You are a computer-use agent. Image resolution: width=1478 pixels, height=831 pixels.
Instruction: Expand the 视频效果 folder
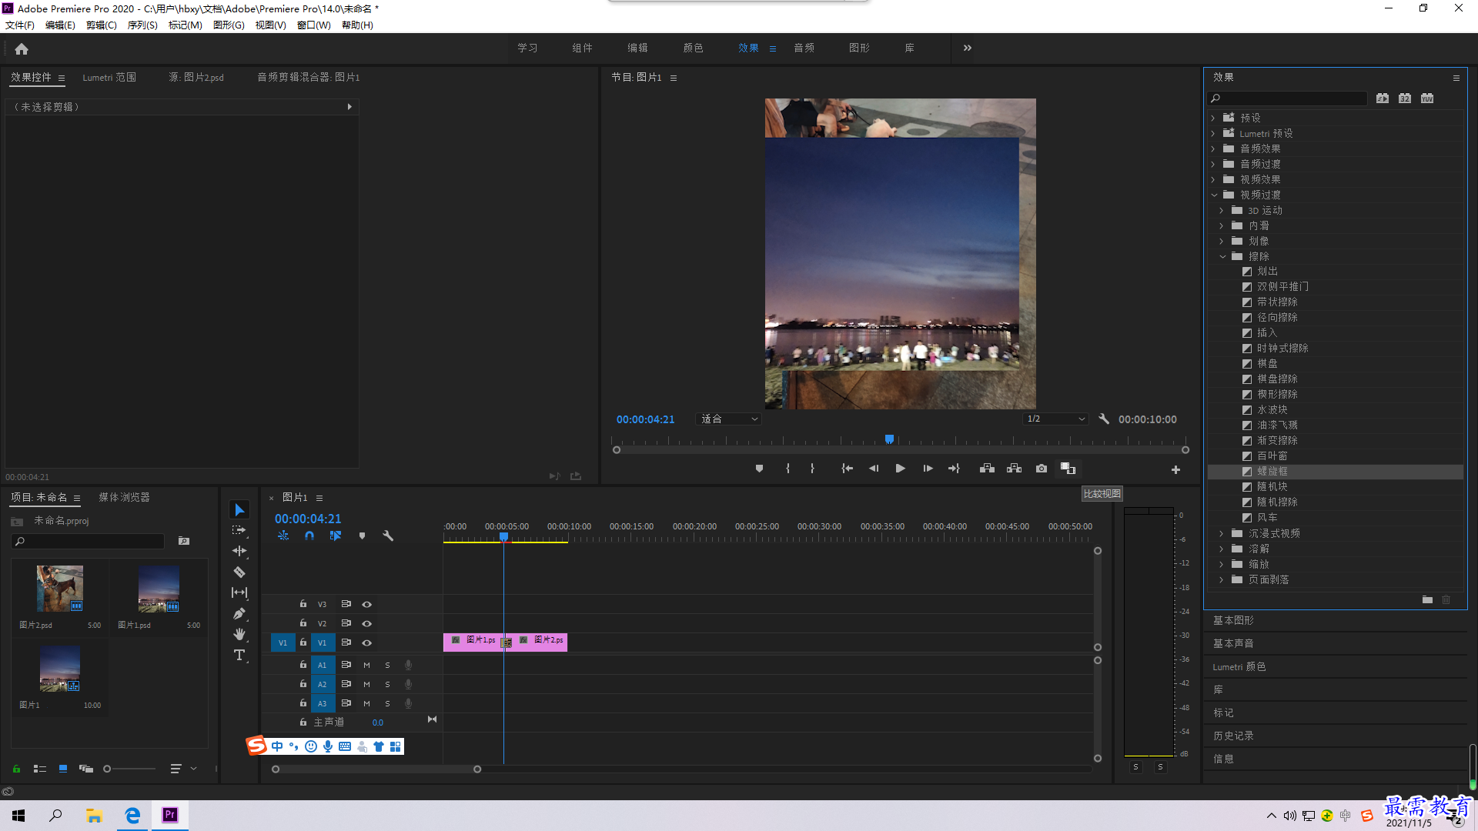click(1213, 179)
